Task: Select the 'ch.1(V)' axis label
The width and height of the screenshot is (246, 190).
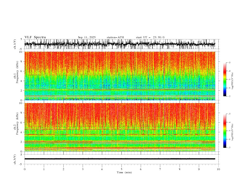Action: pos(15,44)
